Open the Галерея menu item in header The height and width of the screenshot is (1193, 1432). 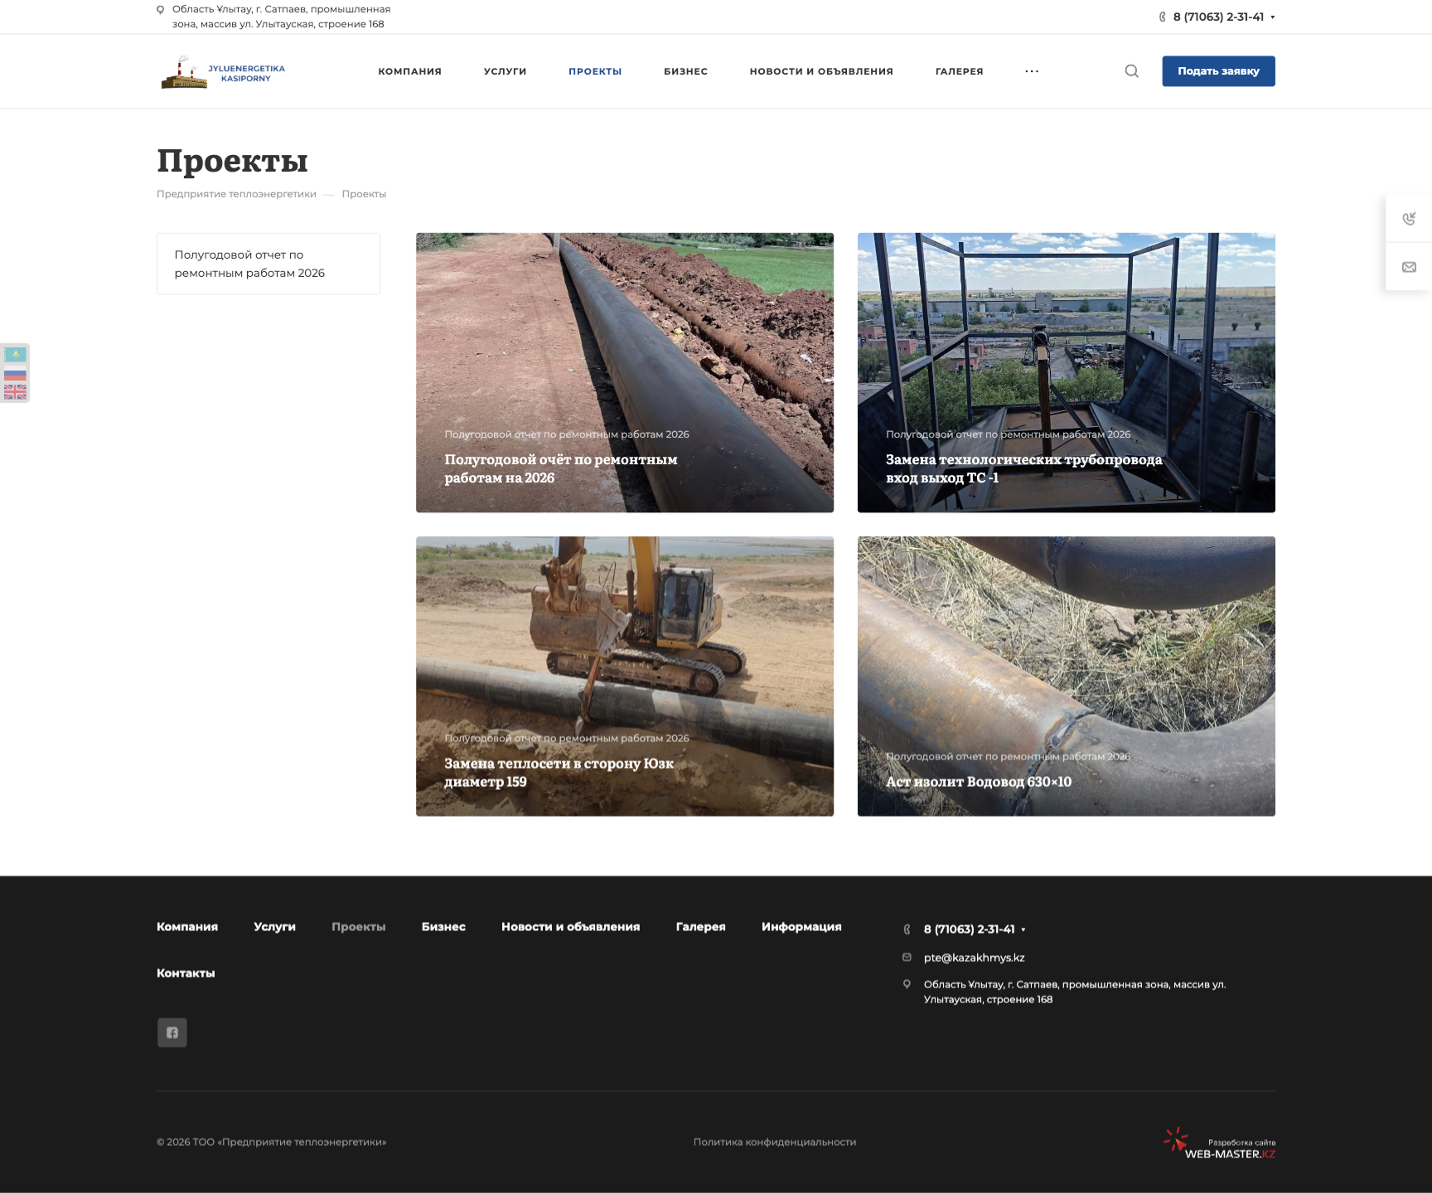click(x=960, y=71)
